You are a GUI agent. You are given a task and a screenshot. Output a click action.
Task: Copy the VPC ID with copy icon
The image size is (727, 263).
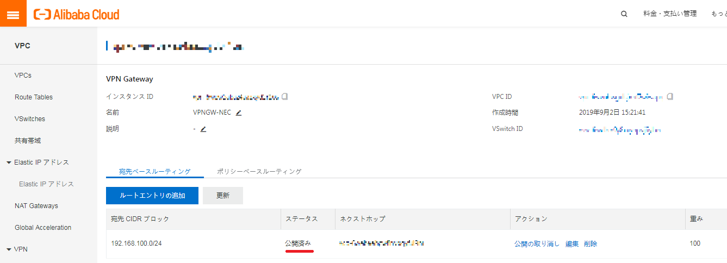click(670, 97)
